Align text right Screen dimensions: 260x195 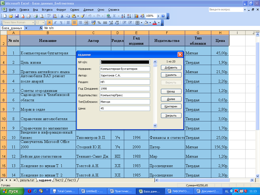click(x=80, y=23)
